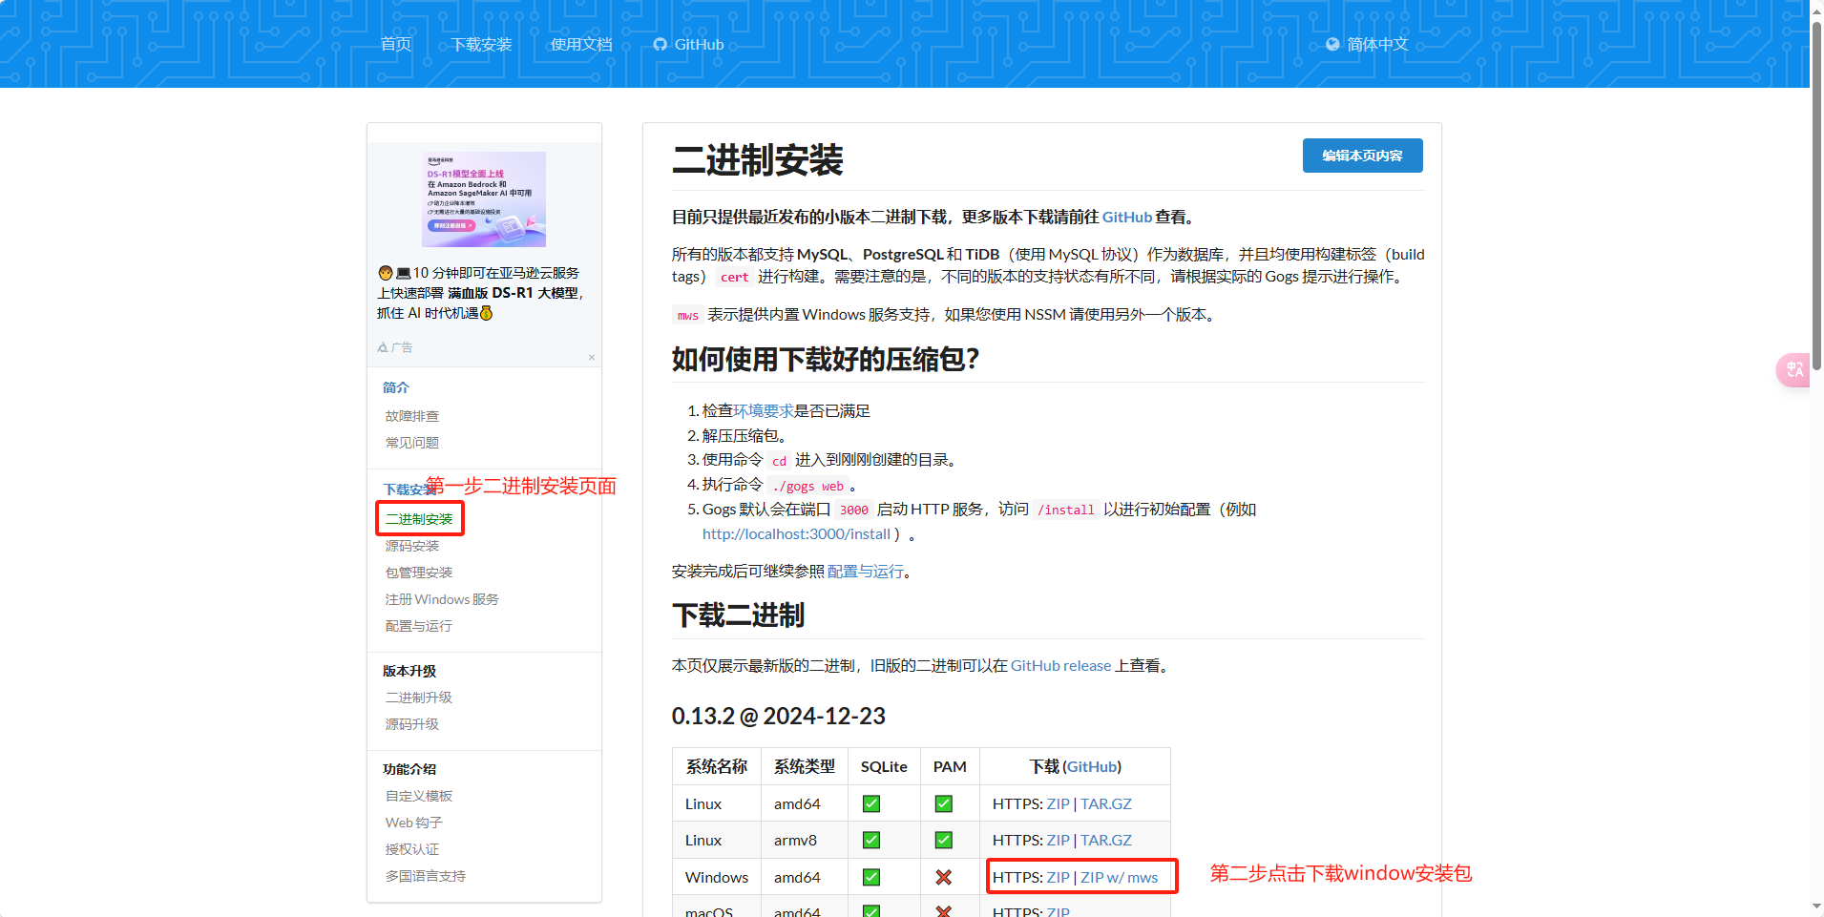The height and width of the screenshot is (917, 1824).
Task: Click the 版本升级 sidebar section heading
Action: pos(409,671)
